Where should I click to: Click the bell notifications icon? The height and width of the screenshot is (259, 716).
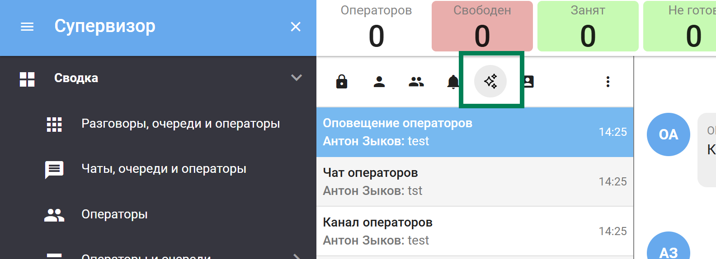click(453, 82)
